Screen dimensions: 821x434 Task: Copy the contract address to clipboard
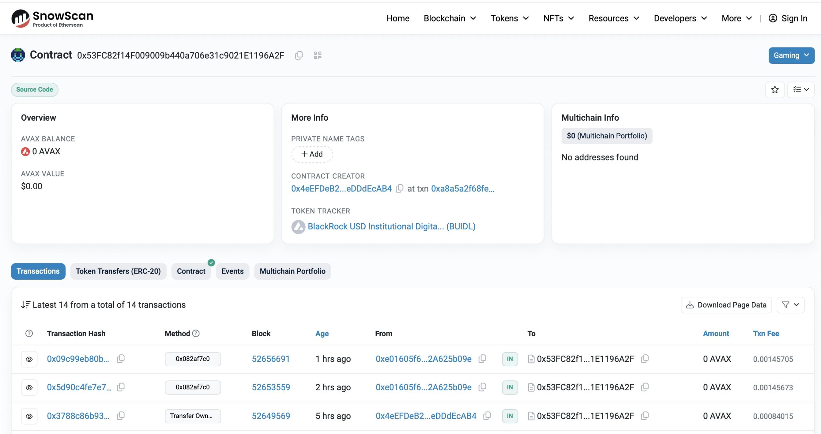tap(299, 55)
